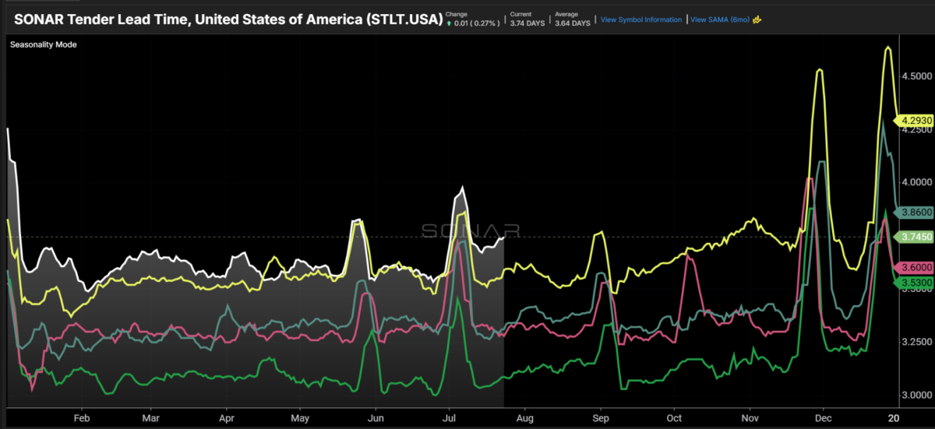Viewport: 935px width, 429px height.
Task: Click the Oct label on time axis
Action: pyautogui.click(x=674, y=417)
